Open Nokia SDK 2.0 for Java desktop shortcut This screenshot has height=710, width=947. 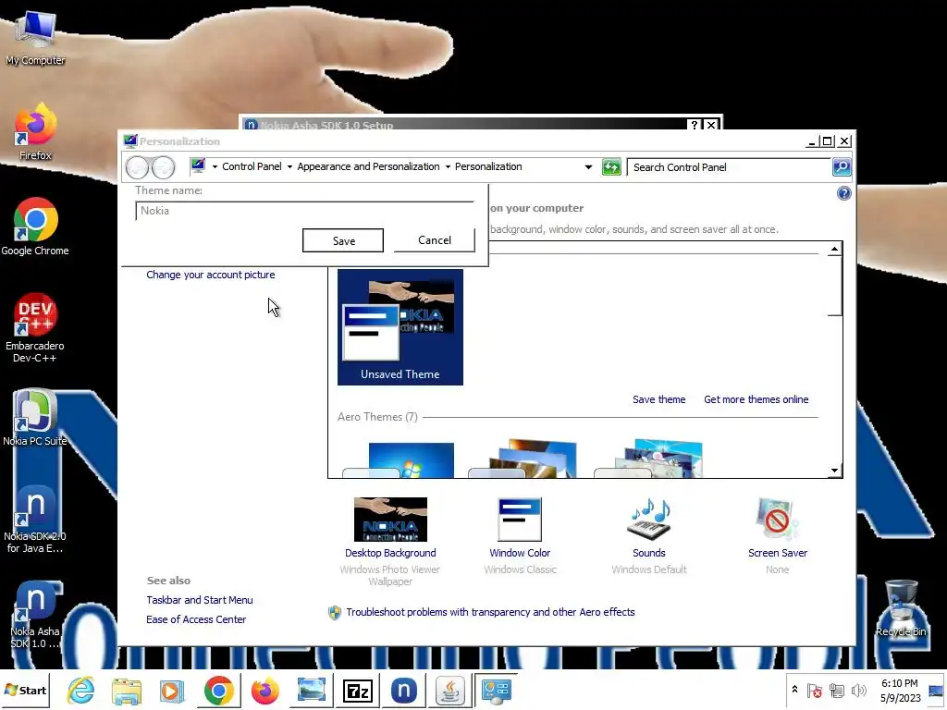35,520
